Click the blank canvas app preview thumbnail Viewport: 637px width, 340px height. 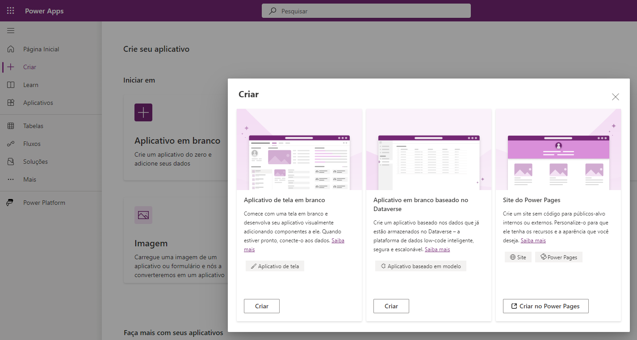[x=299, y=149]
